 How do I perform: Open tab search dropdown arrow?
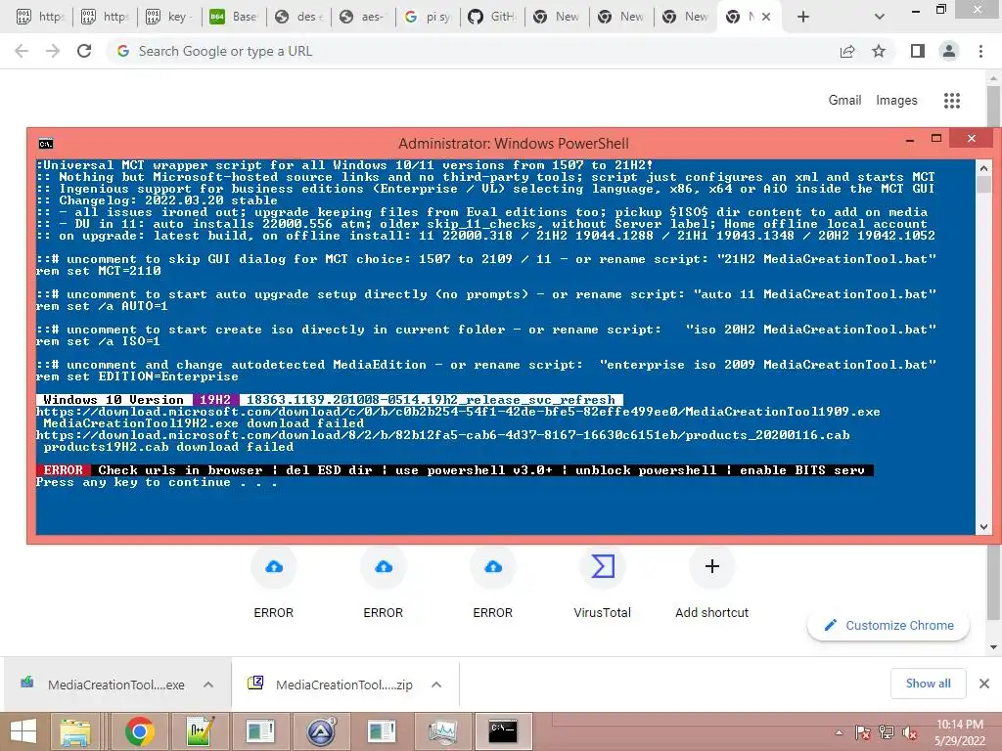(x=880, y=17)
